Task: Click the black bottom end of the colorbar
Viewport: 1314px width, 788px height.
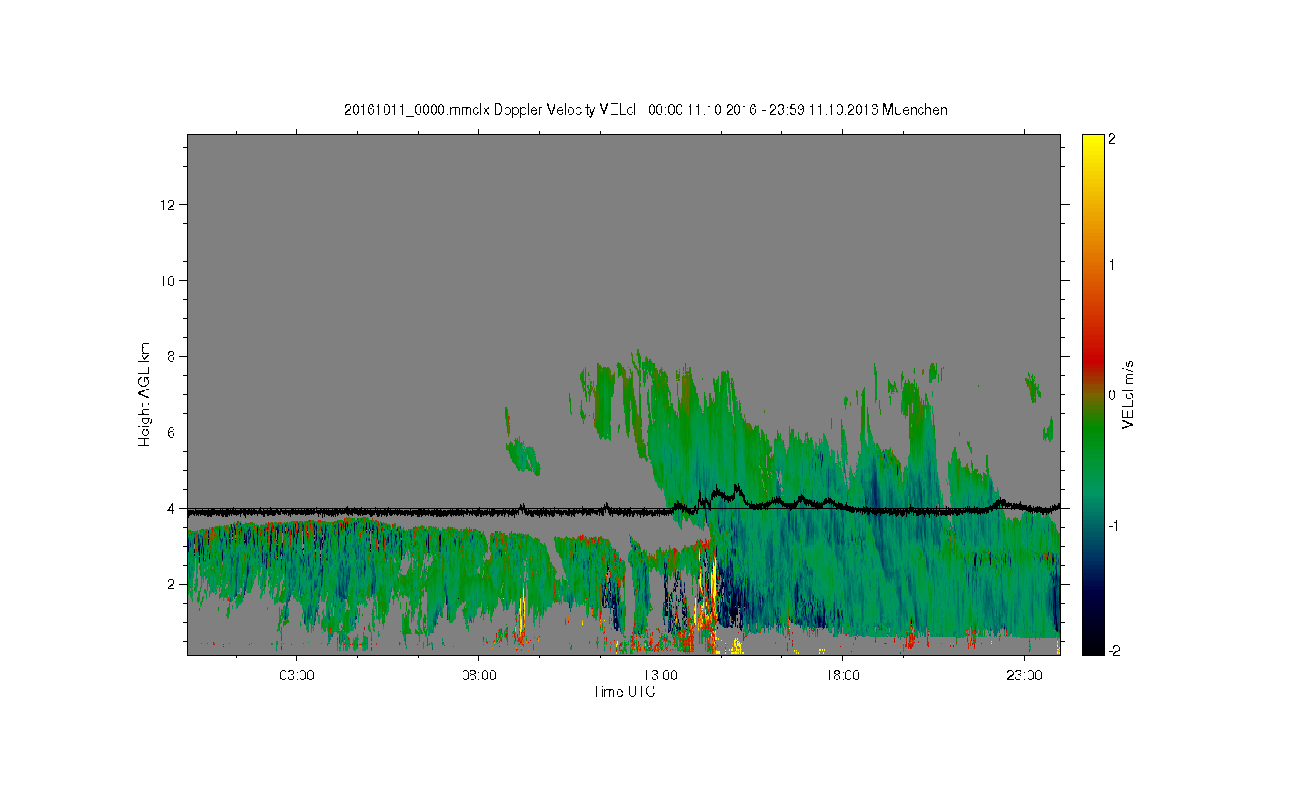Action: coord(1092,648)
